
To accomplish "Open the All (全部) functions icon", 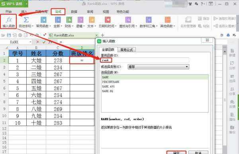I will pos(58,20).
